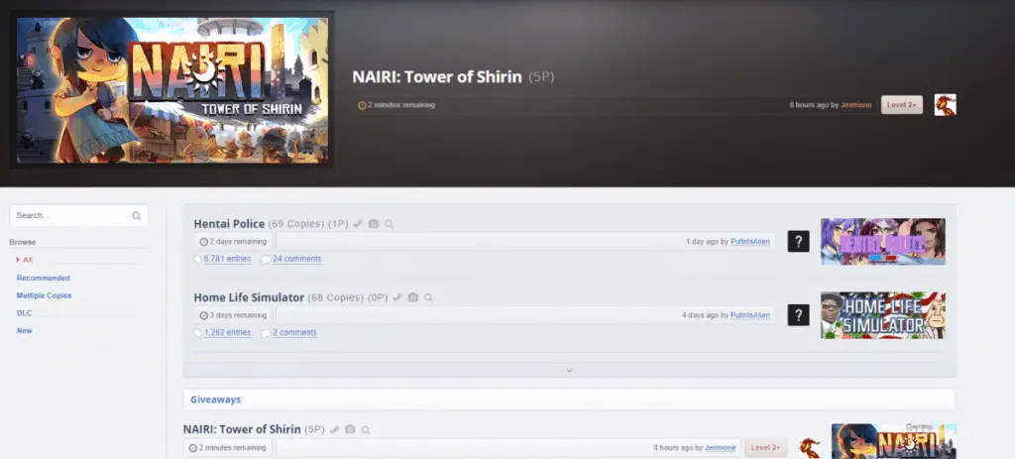Click magnifier icon beside Home Life Simulator
Image resolution: width=1015 pixels, height=459 pixels.
[x=428, y=297]
